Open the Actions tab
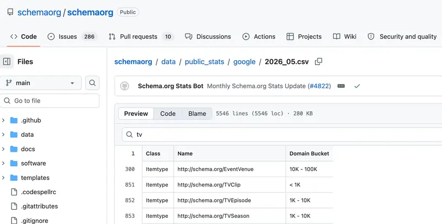 pos(259,36)
